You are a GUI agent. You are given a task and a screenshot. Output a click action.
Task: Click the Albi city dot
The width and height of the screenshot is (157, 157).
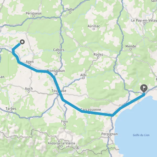[83, 78]
